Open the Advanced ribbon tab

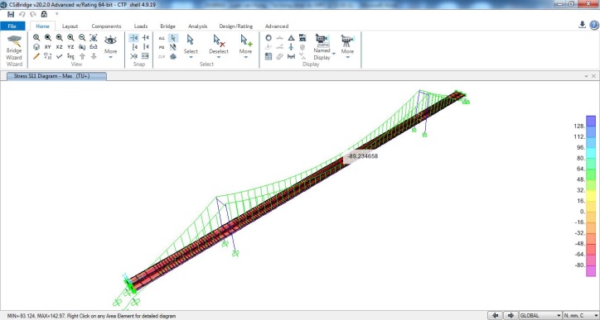tap(277, 26)
